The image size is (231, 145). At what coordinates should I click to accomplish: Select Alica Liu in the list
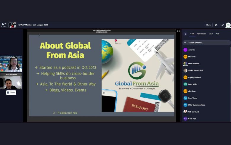[x=191, y=50]
